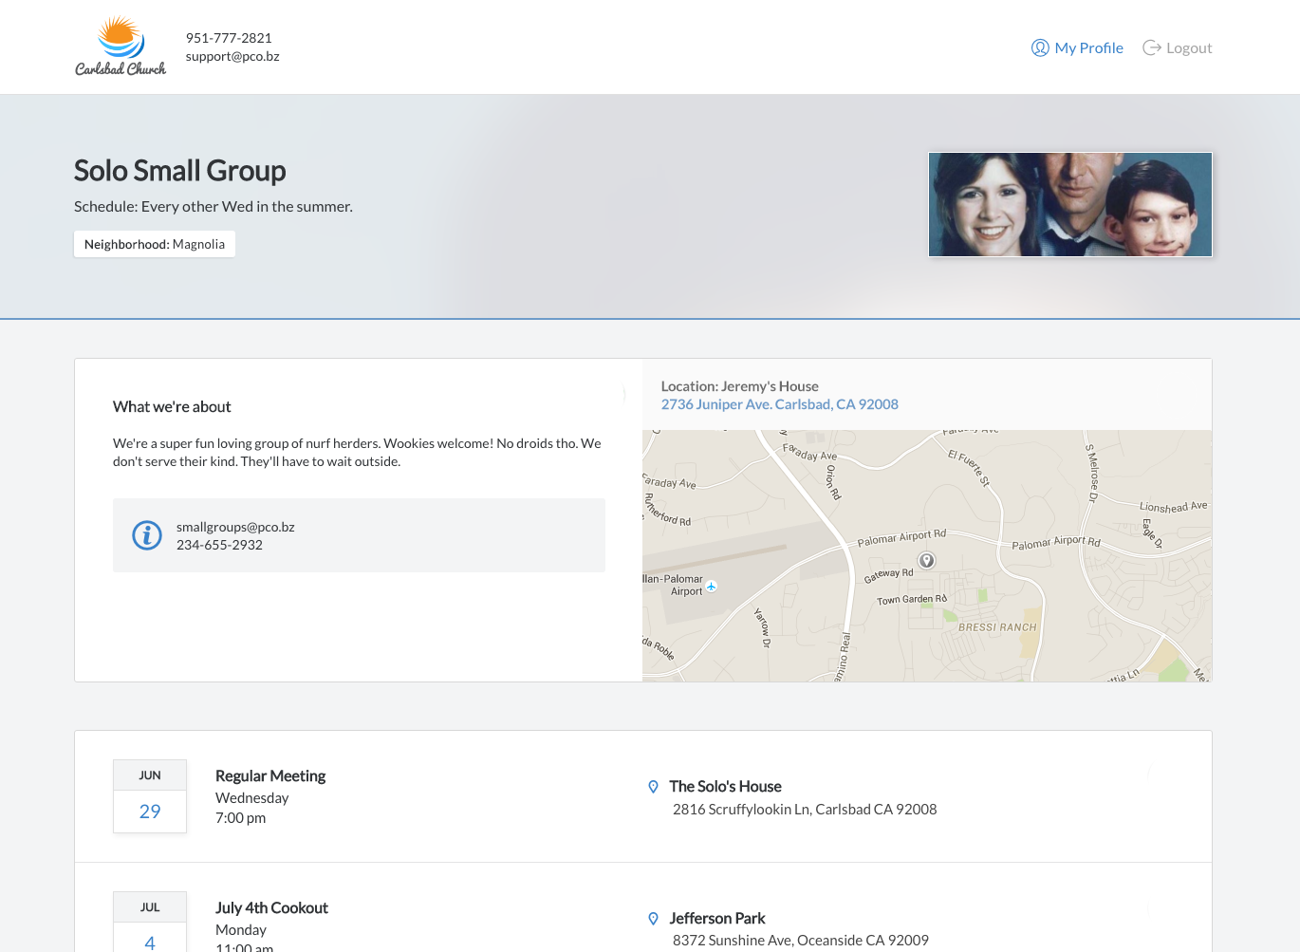This screenshot has height=952, width=1300.
Task: Click the My Profile link text
Action: [x=1088, y=47]
